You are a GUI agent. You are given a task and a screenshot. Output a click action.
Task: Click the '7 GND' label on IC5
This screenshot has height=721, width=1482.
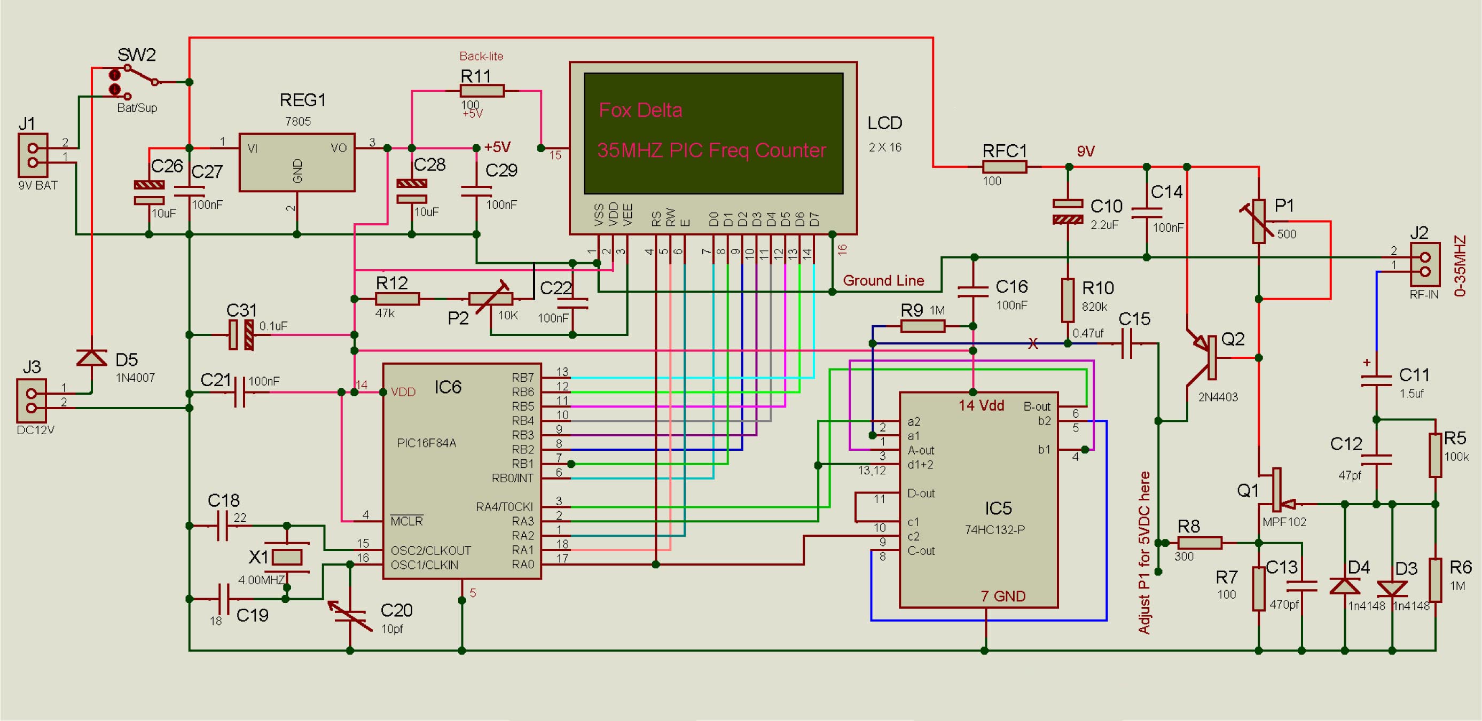click(x=1003, y=596)
